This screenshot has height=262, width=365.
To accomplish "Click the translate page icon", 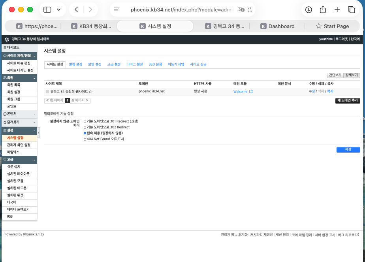I will [x=241, y=9].
